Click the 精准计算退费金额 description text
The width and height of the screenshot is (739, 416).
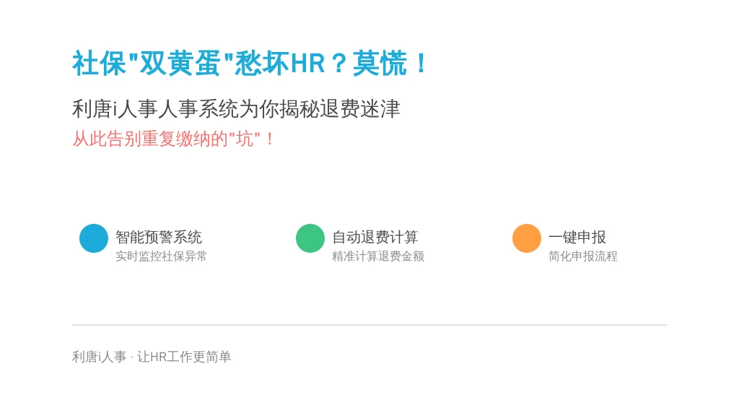point(378,256)
